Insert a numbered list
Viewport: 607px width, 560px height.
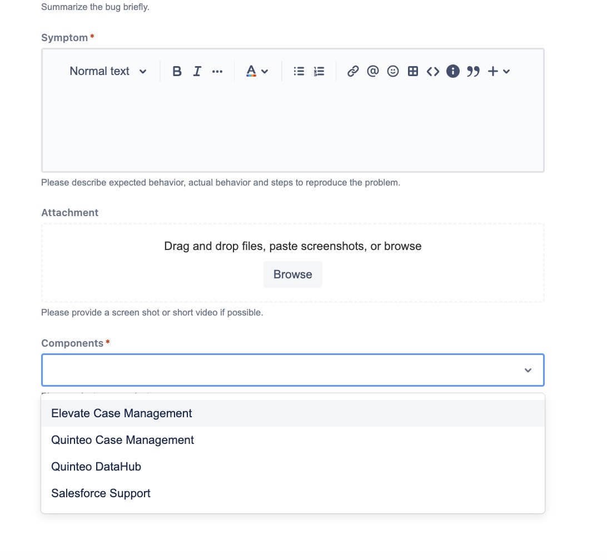[319, 71]
